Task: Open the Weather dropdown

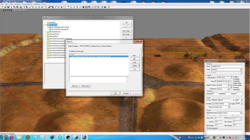Action: pyautogui.click(x=229, y=104)
